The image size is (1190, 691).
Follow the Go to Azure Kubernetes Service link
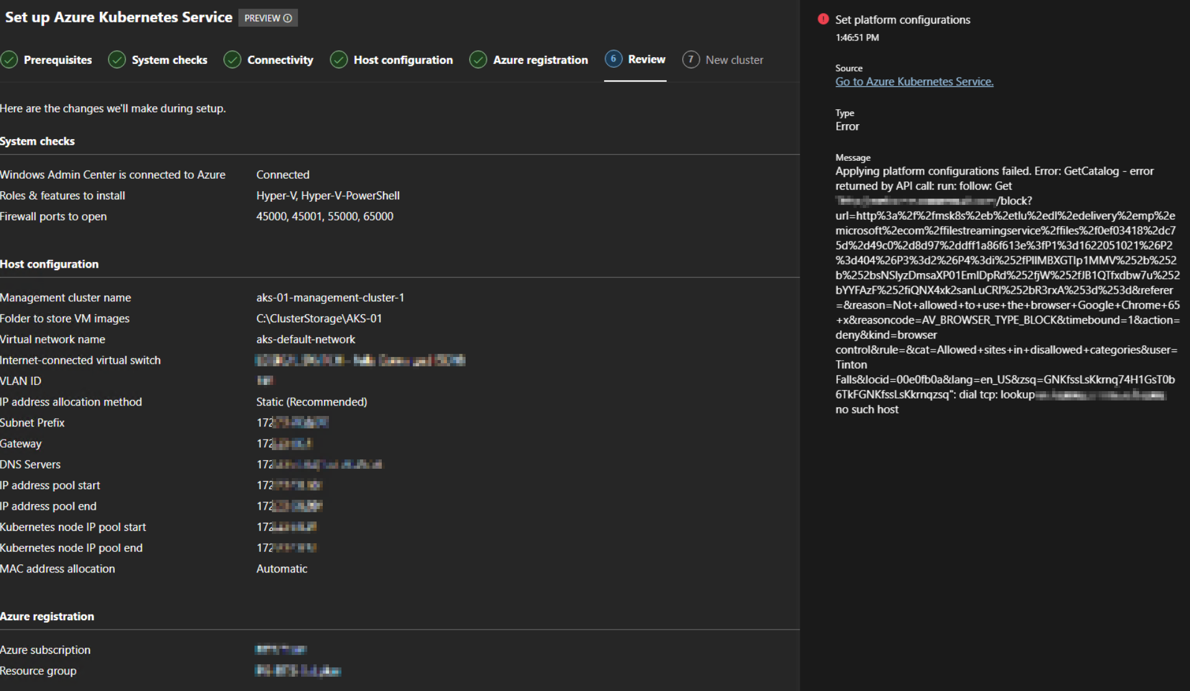tap(914, 81)
